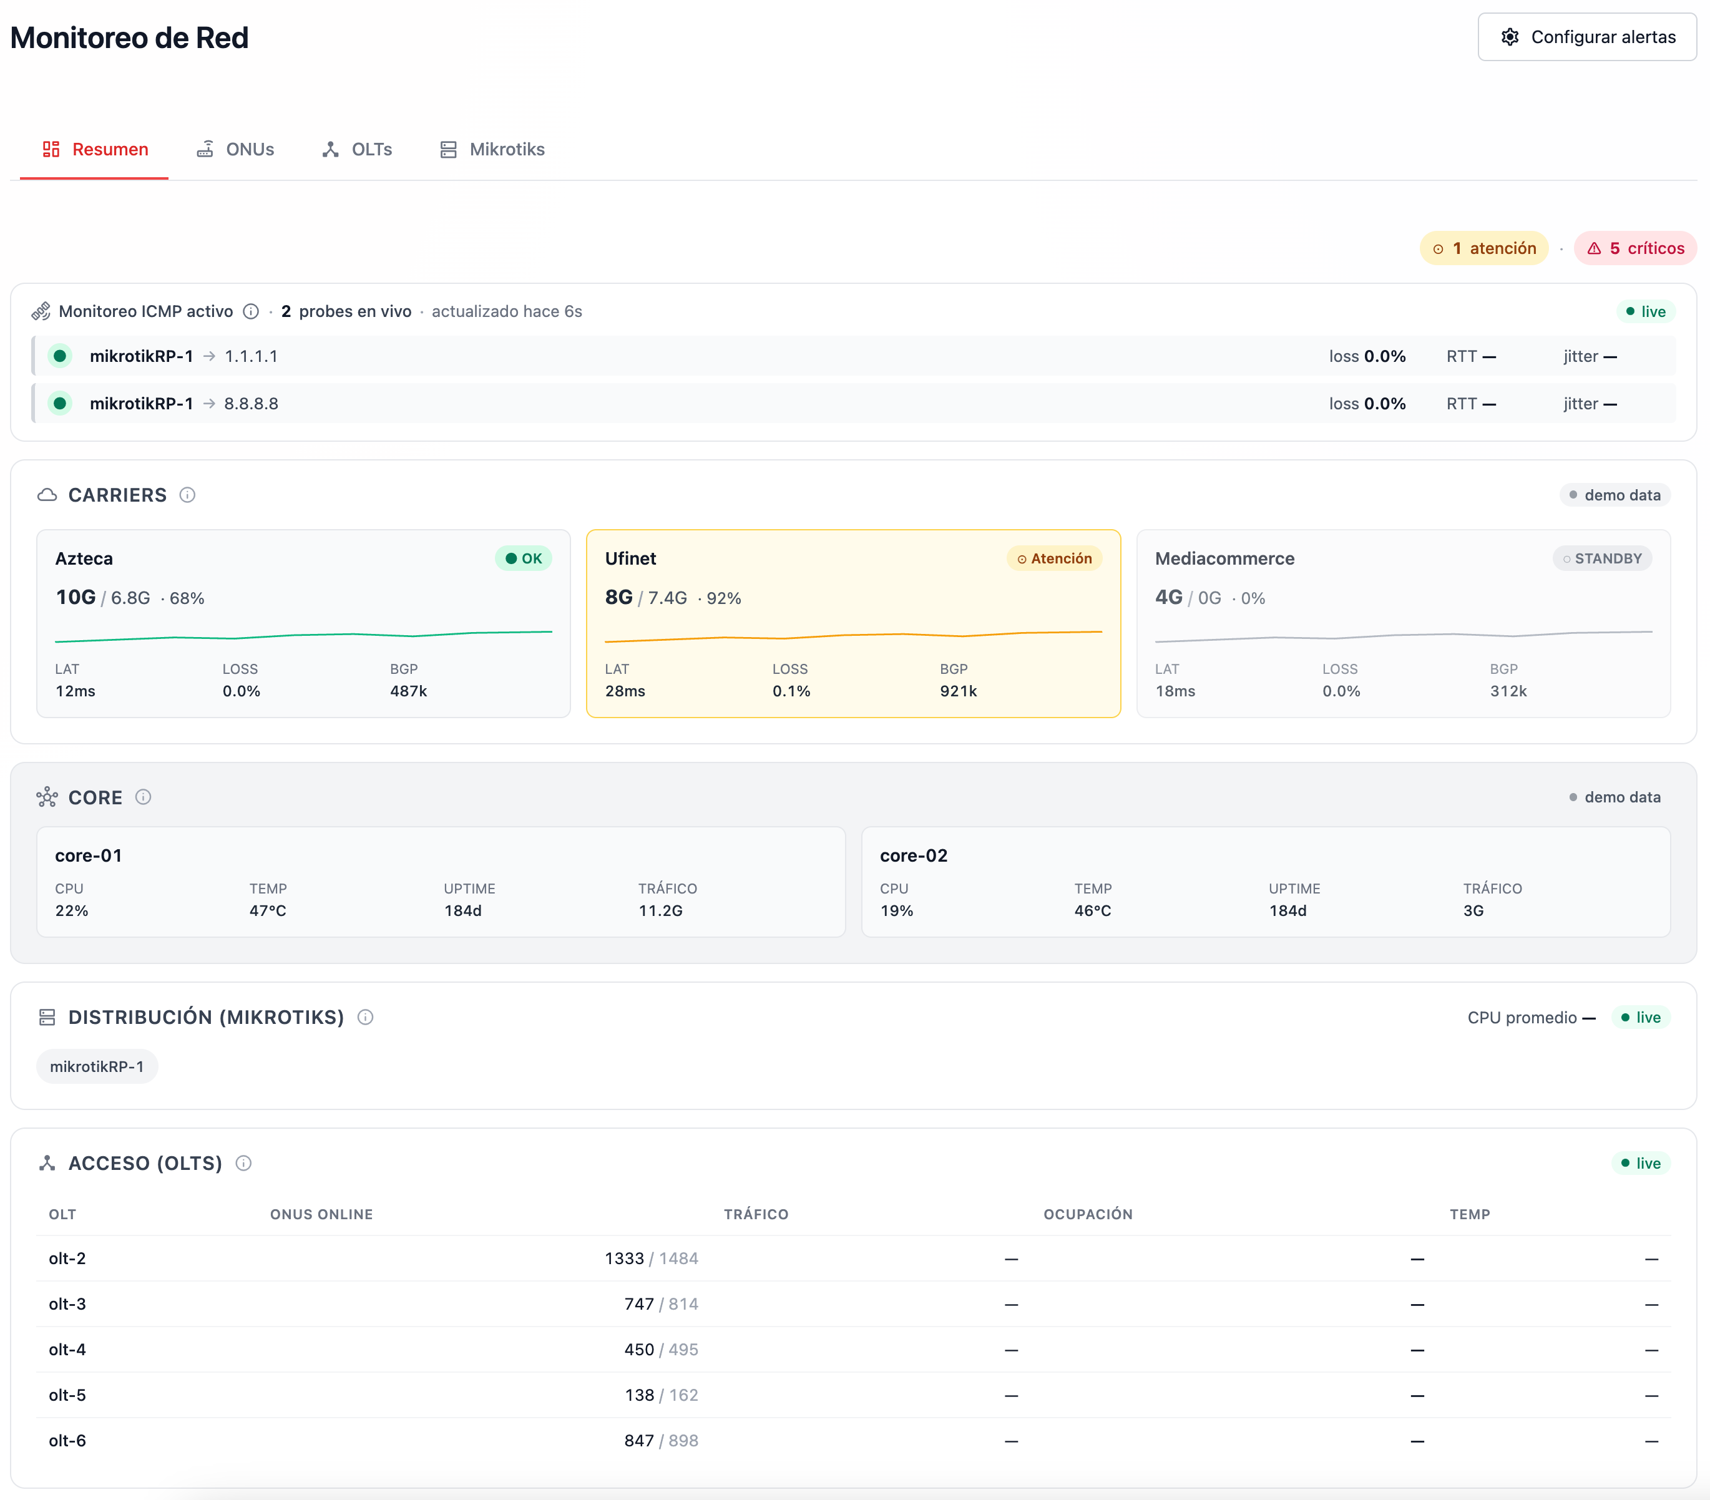Click the core-01 TRÁFICO 11.2G value
The image size is (1710, 1500).
click(x=660, y=910)
